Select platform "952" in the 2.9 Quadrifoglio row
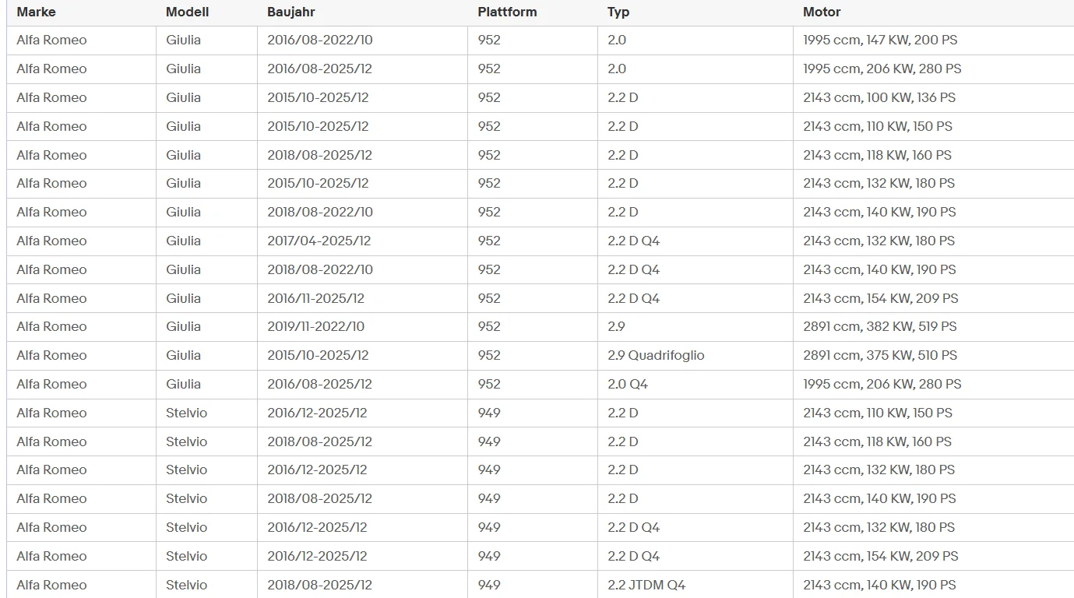 tap(489, 355)
